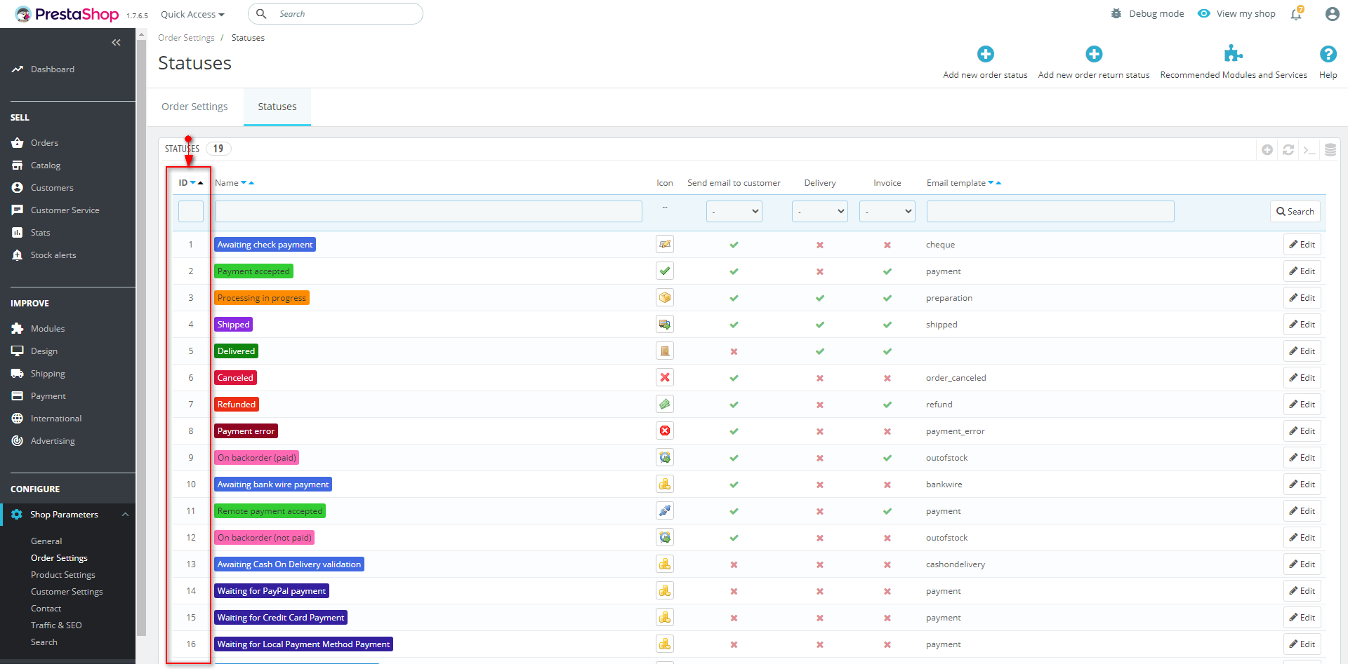
Task: Click the Add new order status icon
Action: tap(985, 54)
